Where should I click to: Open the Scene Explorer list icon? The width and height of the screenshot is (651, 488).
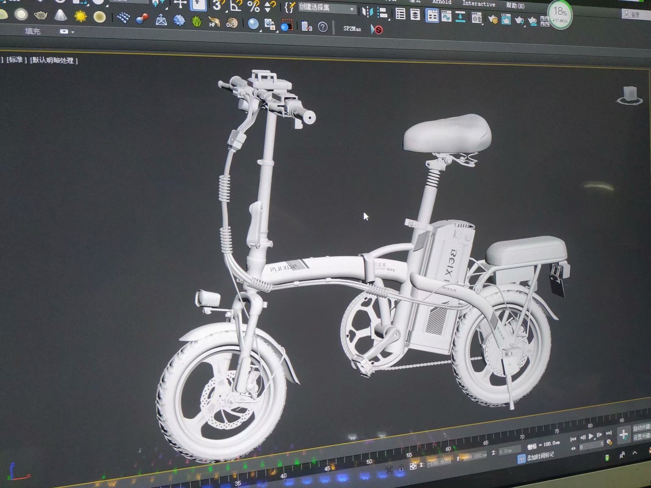[400, 14]
